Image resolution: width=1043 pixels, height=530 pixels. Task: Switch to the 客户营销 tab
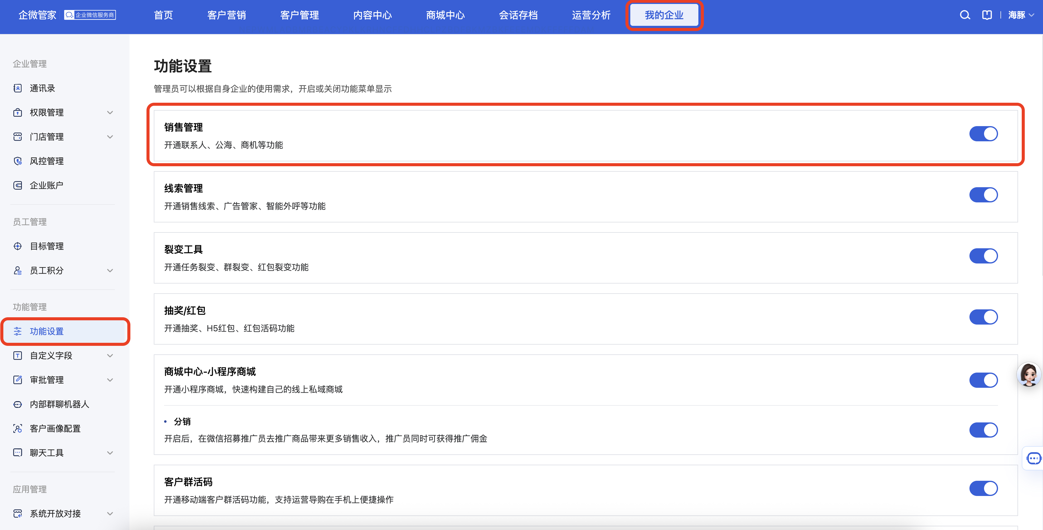click(227, 15)
